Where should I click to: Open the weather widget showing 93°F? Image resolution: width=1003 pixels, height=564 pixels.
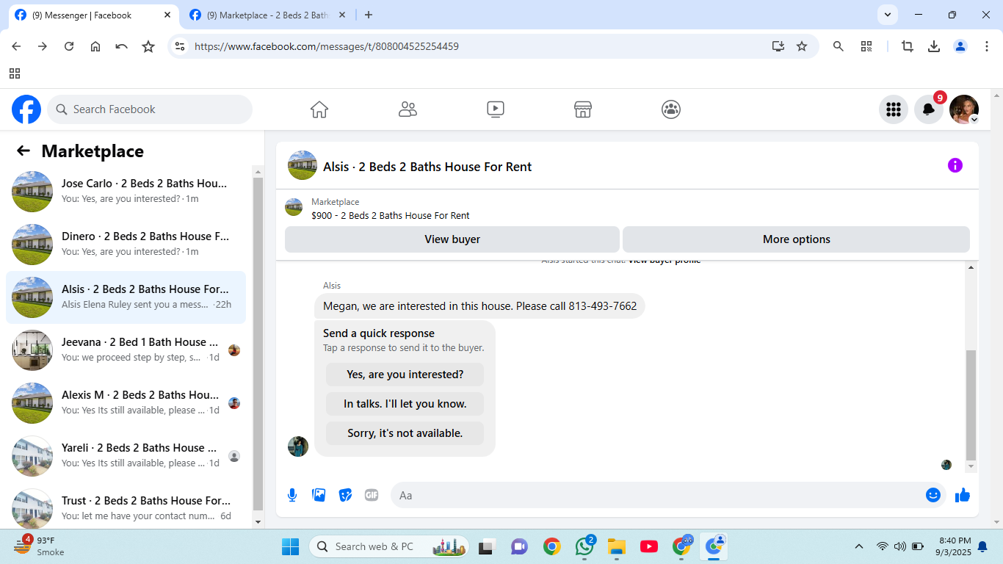click(40, 546)
